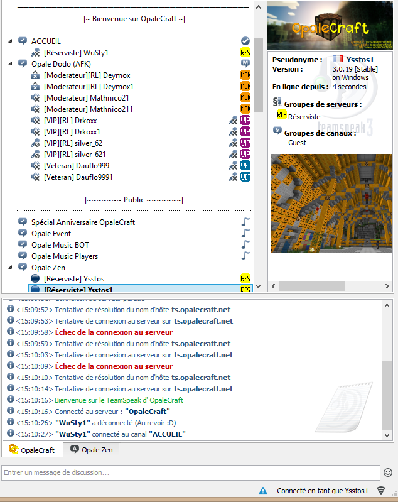Click "OpaleCraft" server name in 15:10:16 log line
The width and height of the screenshot is (398, 502).
click(148, 412)
